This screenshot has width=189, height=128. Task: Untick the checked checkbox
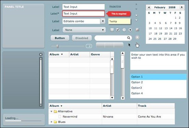[118, 30]
